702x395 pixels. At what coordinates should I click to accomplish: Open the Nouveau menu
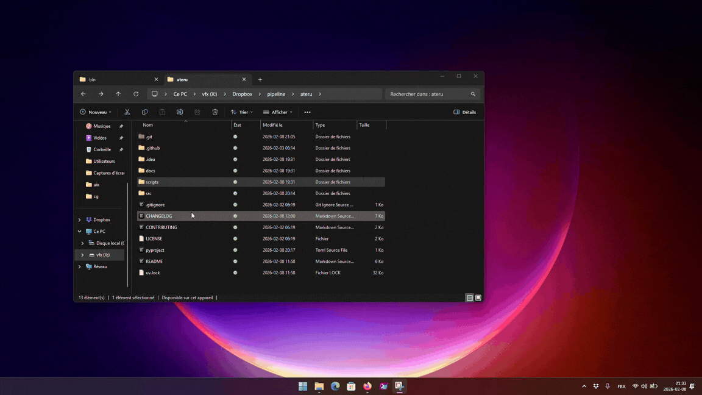[95, 112]
